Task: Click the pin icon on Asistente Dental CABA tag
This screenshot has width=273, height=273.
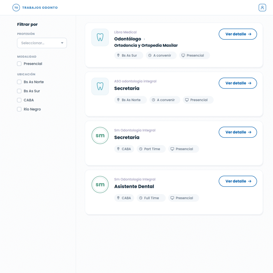Action: pos(118,198)
